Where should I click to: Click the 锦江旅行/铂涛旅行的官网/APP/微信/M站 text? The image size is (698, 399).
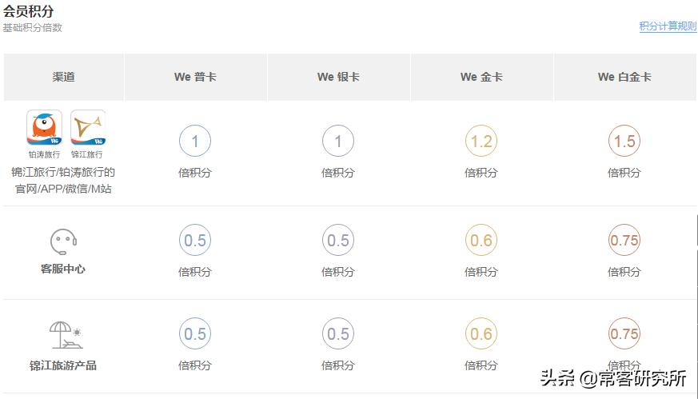pos(63,180)
